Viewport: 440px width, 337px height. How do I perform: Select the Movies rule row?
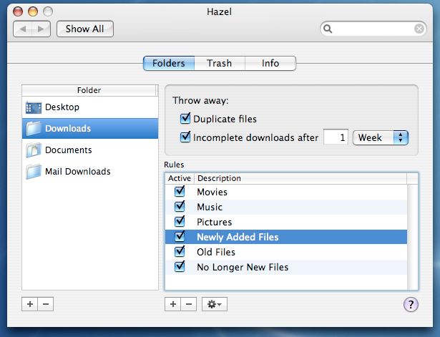[286, 192]
